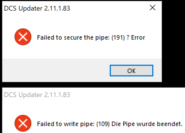Click "Updater" in the top dialog title
185x133 pixels.
coord(31,9)
